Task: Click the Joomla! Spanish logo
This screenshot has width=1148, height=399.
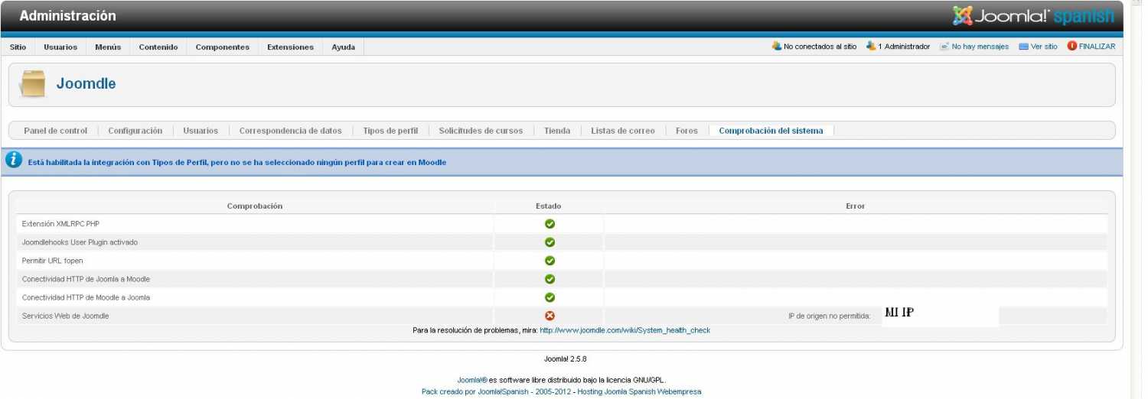Action: coord(1032,16)
